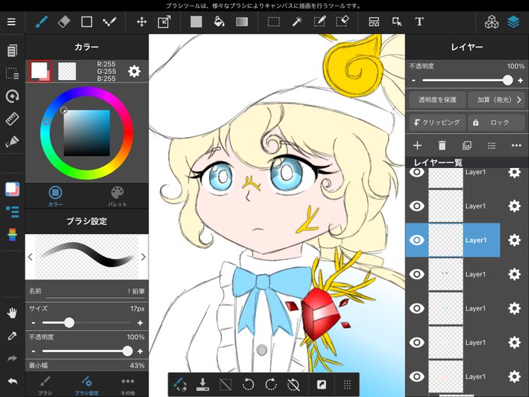The height and width of the screenshot is (397, 529).
Task: Delete layer with trash icon
Action: (x=442, y=146)
